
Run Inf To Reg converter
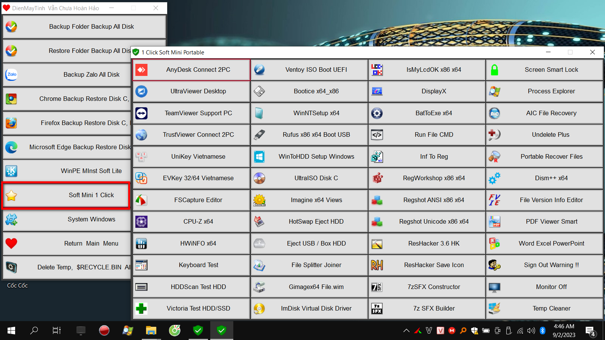click(427, 157)
